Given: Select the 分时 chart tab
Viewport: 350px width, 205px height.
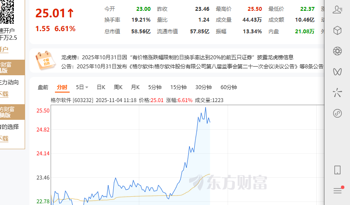Looking at the screenshot, I should [x=62, y=87].
